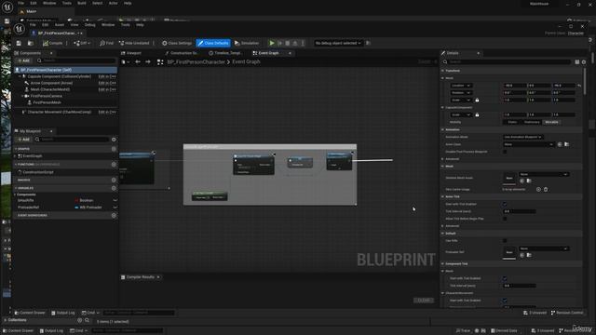The image size is (596, 335).
Task: Open ConstructionScript function
Action: click(x=37, y=172)
